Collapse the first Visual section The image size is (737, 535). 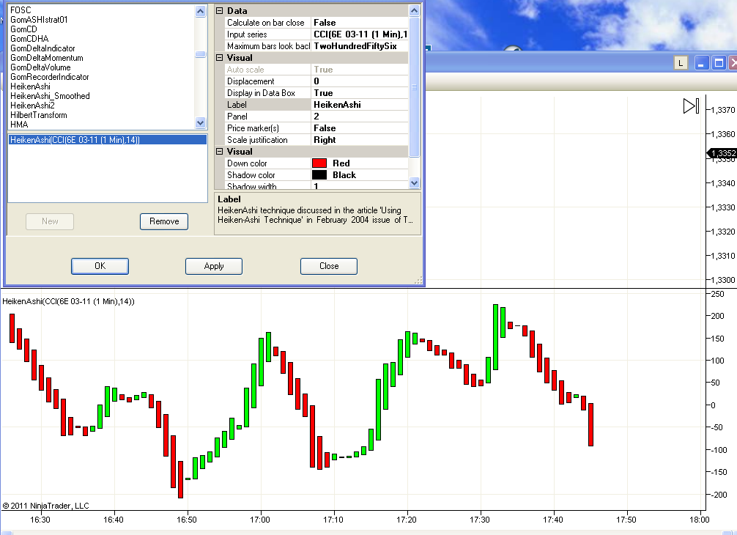pos(219,58)
